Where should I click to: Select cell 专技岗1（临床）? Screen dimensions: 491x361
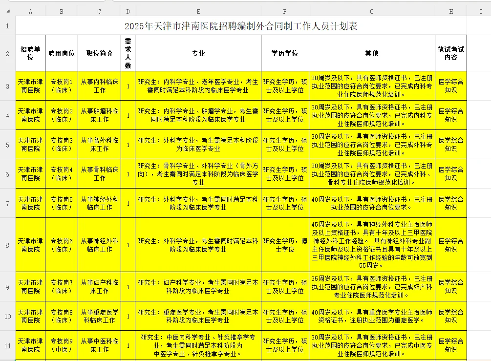[62, 86]
